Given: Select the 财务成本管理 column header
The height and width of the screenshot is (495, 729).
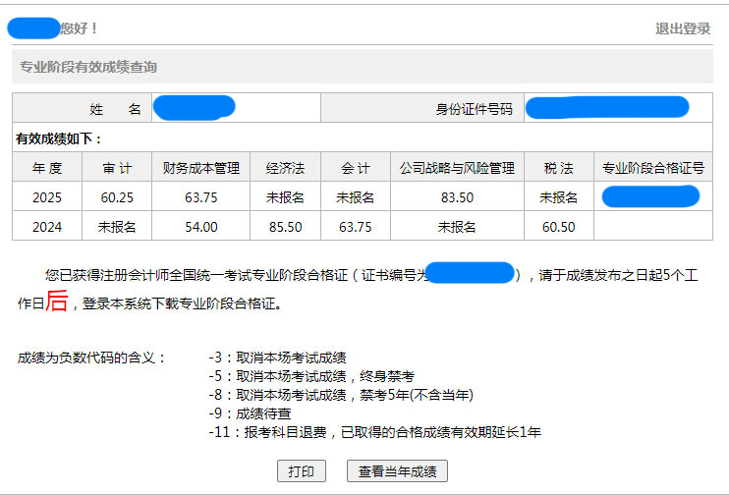Looking at the screenshot, I should pyautogui.click(x=201, y=168).
